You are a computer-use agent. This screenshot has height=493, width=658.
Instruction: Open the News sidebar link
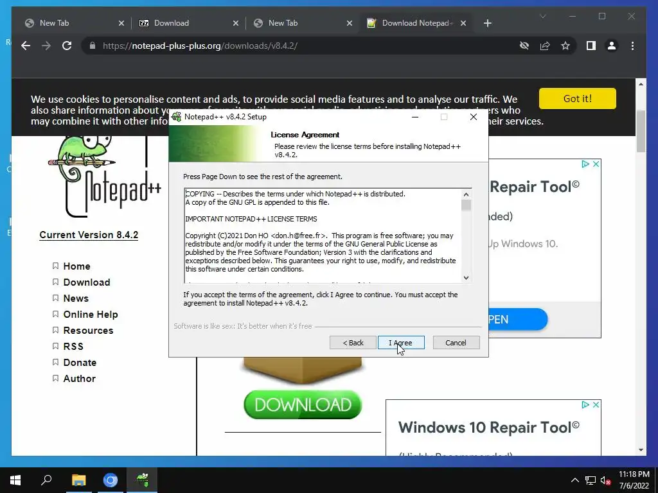pyautogui.click(x=76, y=298)
